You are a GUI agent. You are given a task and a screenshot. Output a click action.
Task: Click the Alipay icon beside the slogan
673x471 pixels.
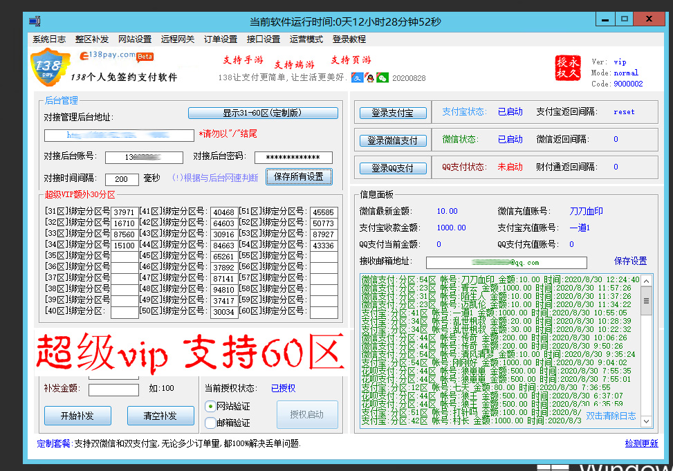point(357,77)
